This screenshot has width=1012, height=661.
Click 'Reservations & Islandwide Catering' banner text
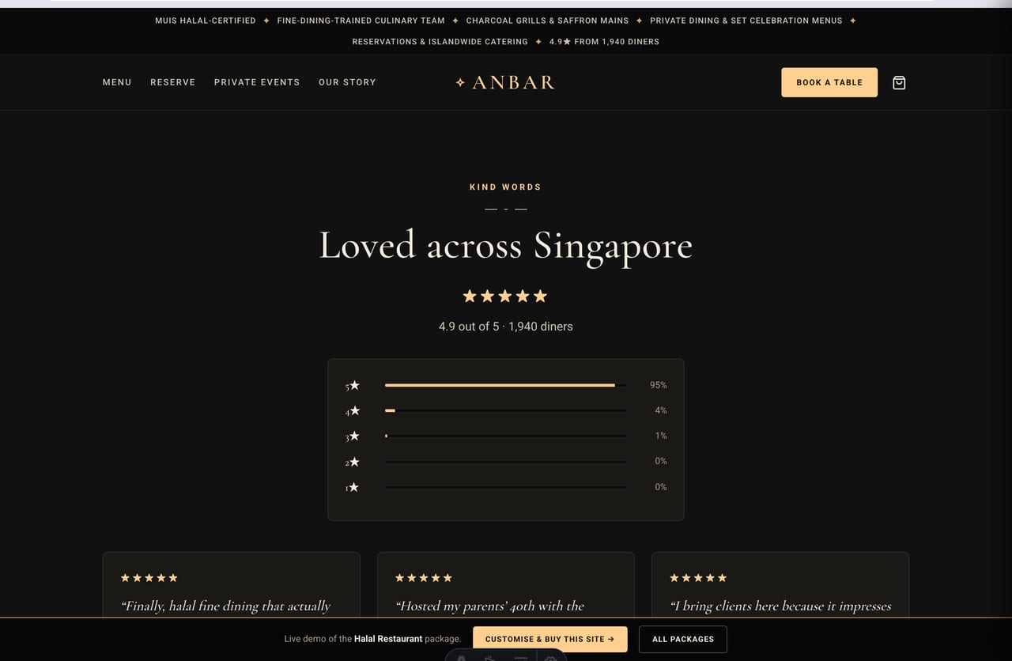click(x=440, y=41)
